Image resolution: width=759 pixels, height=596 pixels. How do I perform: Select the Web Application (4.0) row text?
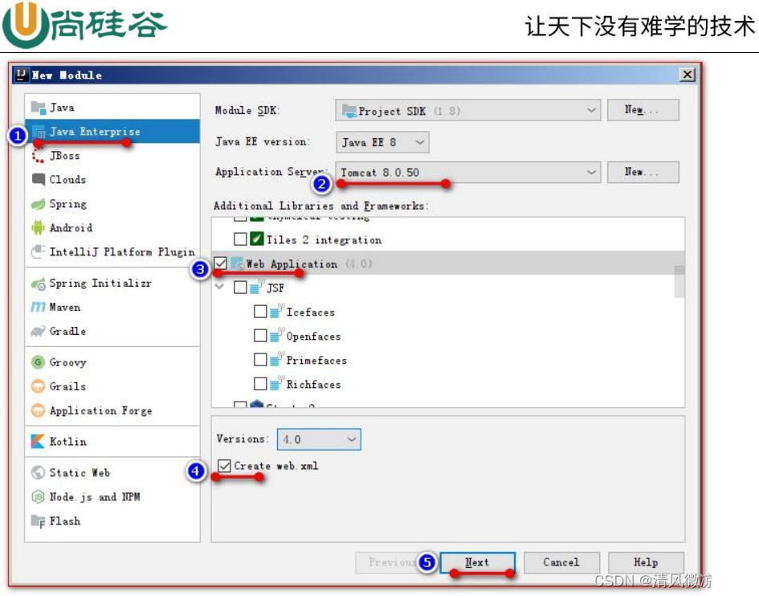309,264
